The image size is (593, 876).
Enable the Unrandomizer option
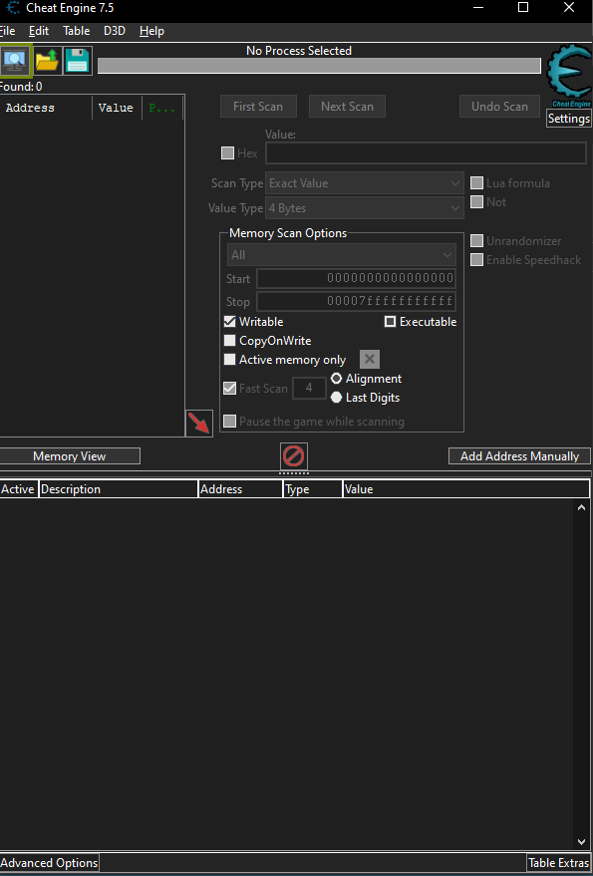click(x=476, y=241)
